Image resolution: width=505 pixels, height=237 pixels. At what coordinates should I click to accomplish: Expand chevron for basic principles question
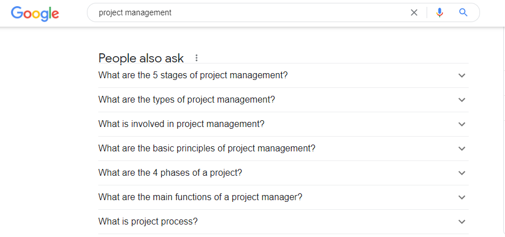coord(462,149)
